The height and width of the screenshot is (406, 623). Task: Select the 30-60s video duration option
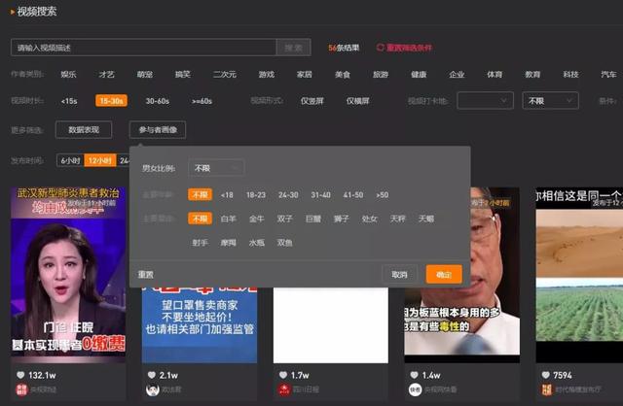pyautogui.click(x=157, y=100)
